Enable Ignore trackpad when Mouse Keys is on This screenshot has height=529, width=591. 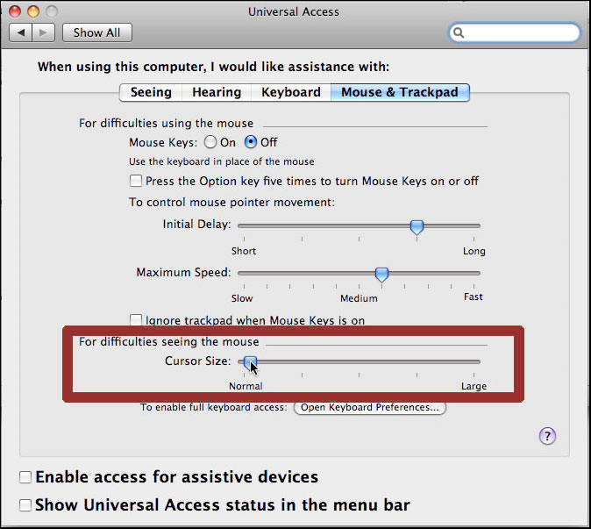point(136,320)
